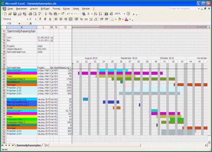The image size is (212, 152).
Task: Click the AutoSum sigma icon
Action: [89, 14]
